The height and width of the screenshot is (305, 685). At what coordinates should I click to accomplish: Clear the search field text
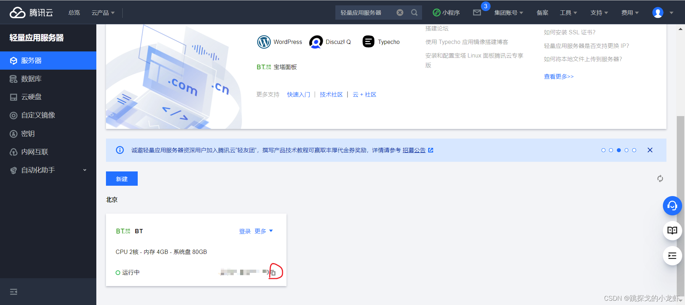pyautogui.click(x=400, y=12)
